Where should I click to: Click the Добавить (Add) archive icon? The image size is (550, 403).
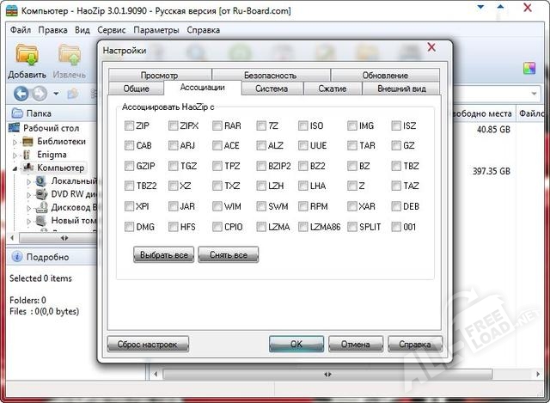point(27,55)
